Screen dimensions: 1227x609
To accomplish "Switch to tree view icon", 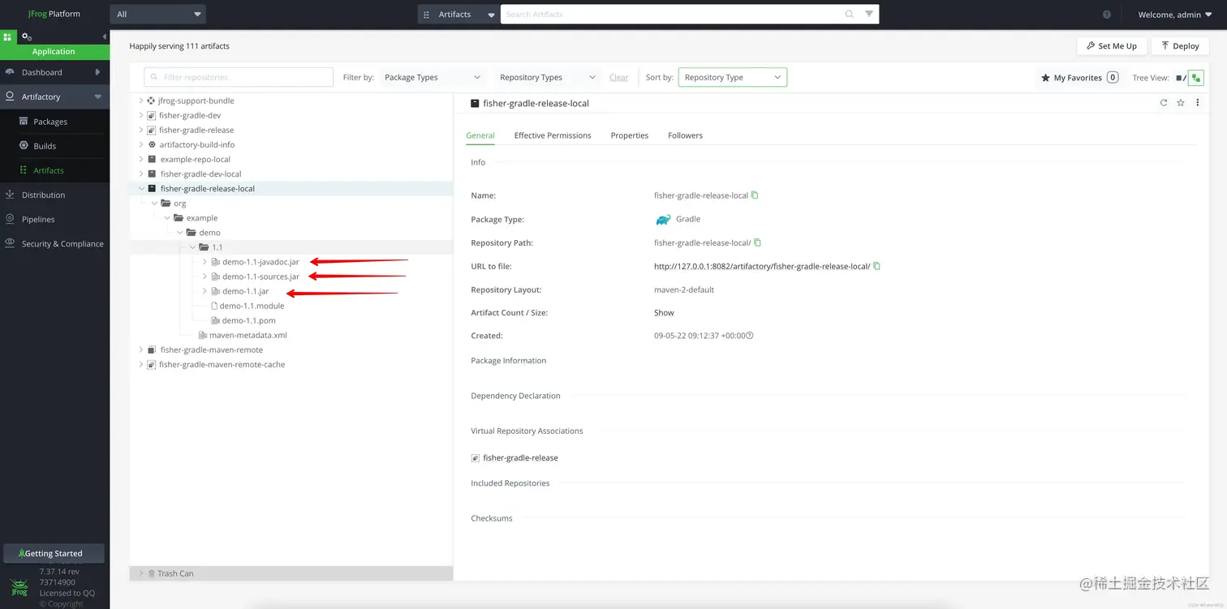I will coord(1196,78).
